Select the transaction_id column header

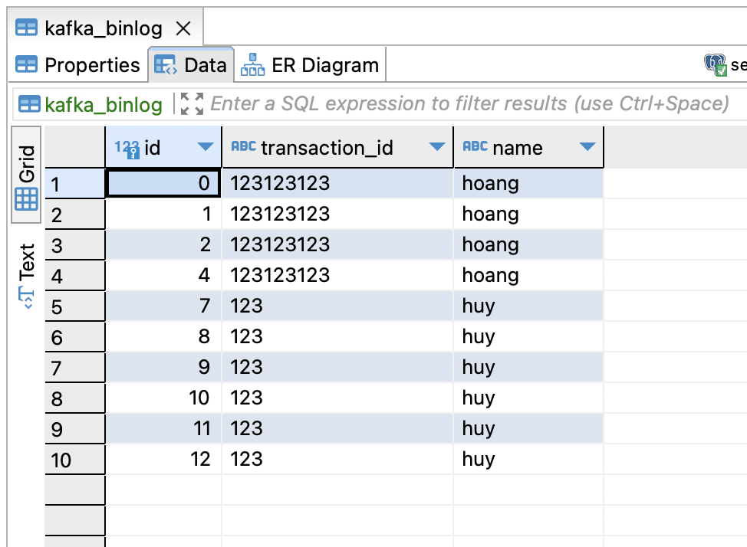tap(337, 148)
